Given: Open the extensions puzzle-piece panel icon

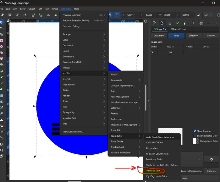Looking at the screenshot, I should pos(201,23).
